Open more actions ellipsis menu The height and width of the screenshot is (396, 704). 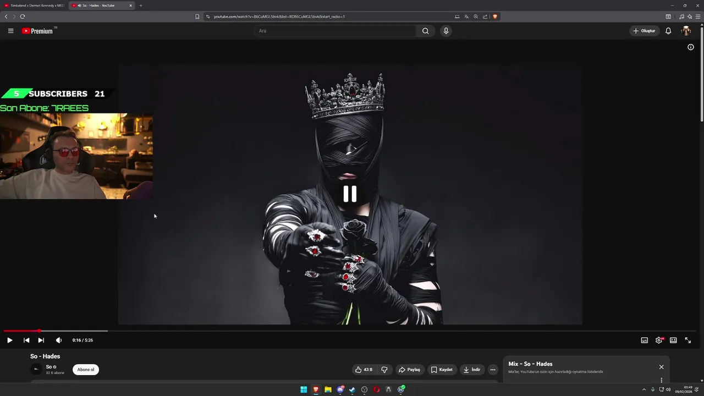click(x=493, y=370)
